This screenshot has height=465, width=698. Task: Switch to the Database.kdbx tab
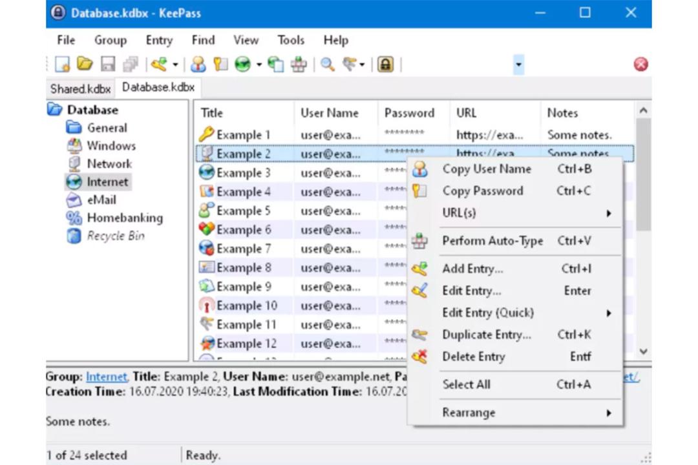click(x=158, y=87)
